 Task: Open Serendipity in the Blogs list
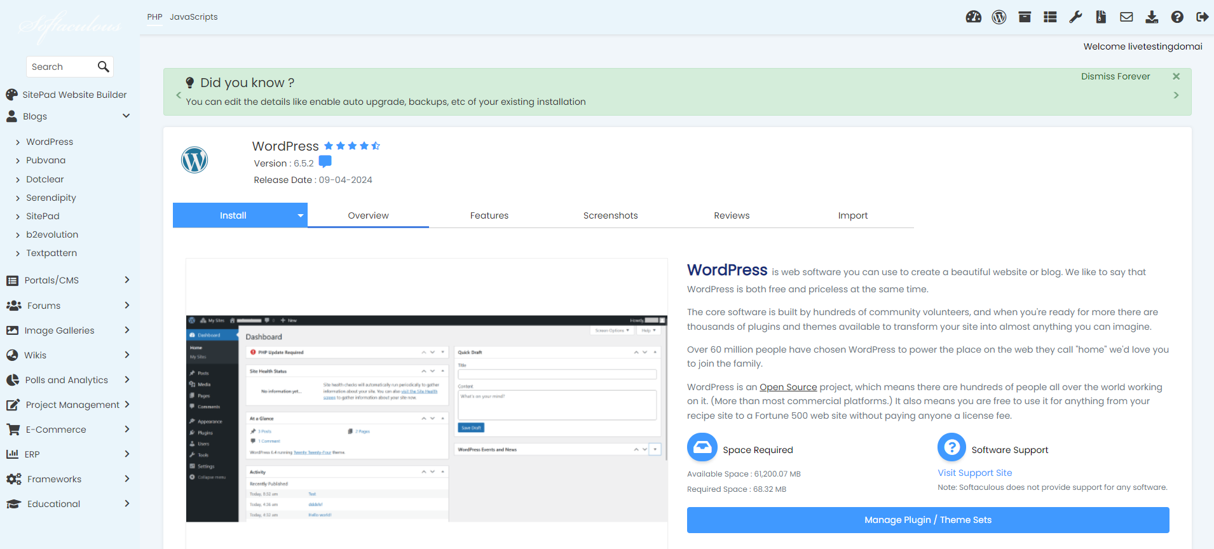click(51, 198)
